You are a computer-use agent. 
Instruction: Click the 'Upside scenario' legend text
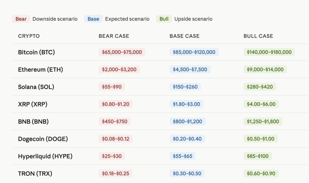[x=193, y=19]
